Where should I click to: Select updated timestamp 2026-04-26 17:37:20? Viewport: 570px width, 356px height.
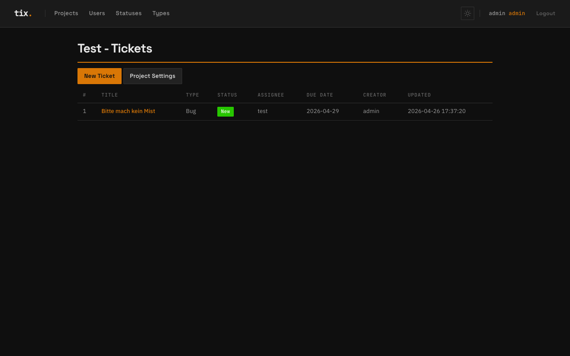coord(436,111)
